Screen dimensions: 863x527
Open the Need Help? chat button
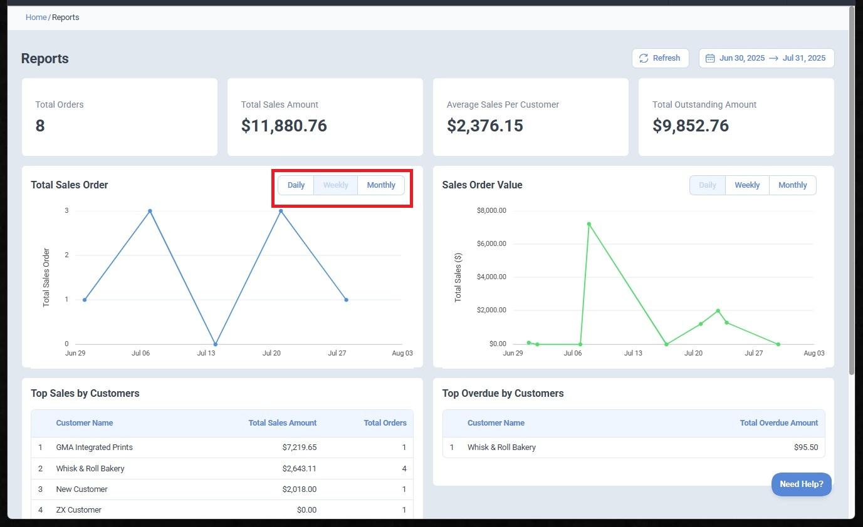pyautogui.click(x=801, y=484)
